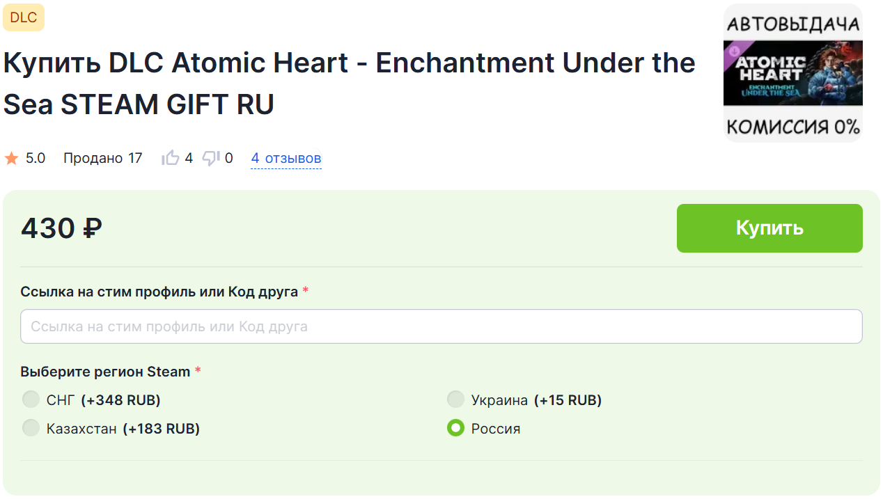883x499 pixels.
Task: Click the DLC category badge
Action: click(x=24, y=18)
